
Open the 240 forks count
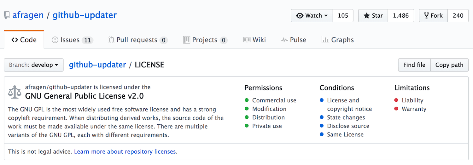(458, 16)
